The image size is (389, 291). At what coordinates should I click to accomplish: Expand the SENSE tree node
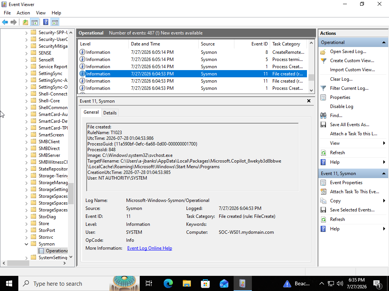pos(26,53)
